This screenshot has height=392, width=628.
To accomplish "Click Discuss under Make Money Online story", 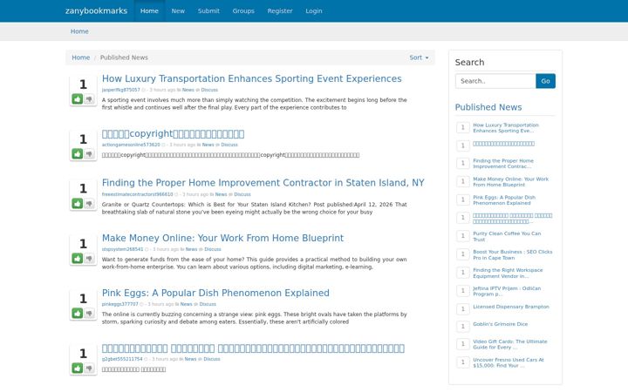I will coord(213,249).
